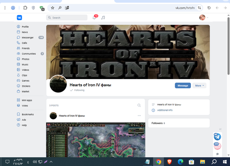Click the Clips icon in sidebar
This screenshot has height=166, width=230.
coord(18,75)
